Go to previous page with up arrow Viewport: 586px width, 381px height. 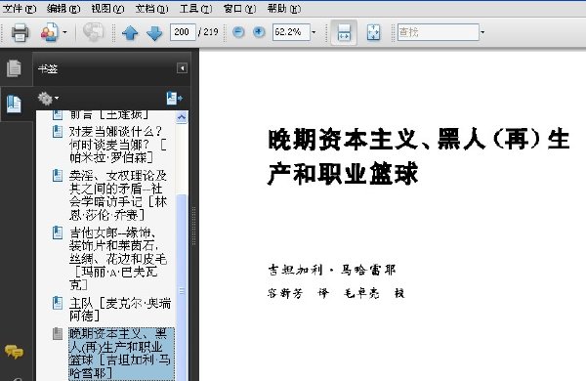tap(130, 33)
